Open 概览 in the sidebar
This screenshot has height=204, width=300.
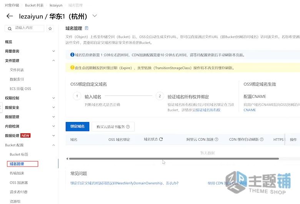(x=8, y=42)
